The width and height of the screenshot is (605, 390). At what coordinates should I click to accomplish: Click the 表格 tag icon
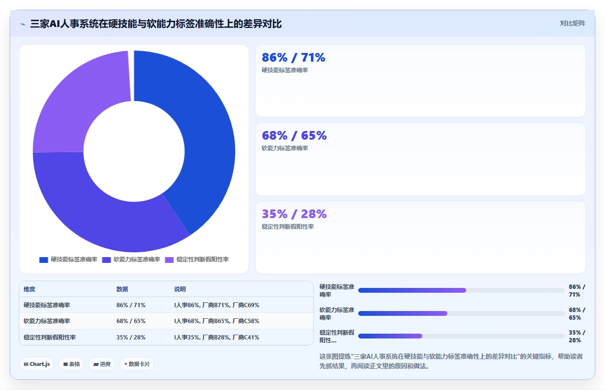point(66,364)
